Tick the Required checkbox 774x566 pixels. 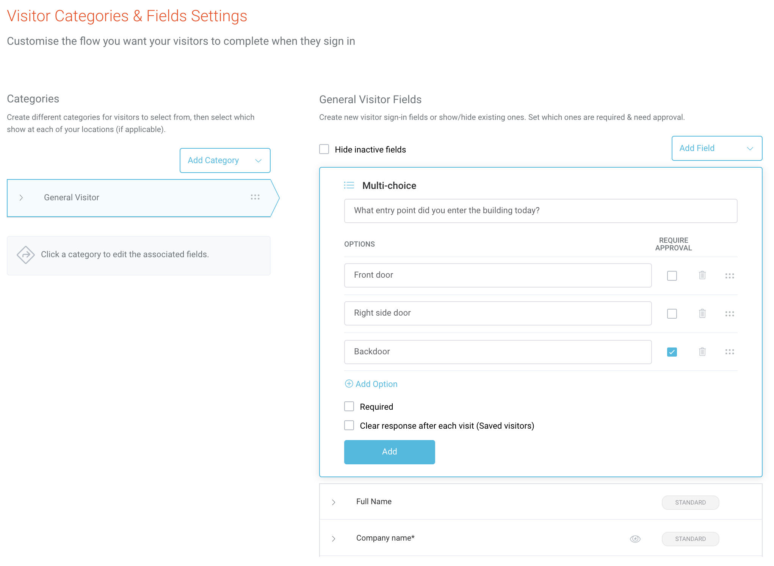[349, 406]
